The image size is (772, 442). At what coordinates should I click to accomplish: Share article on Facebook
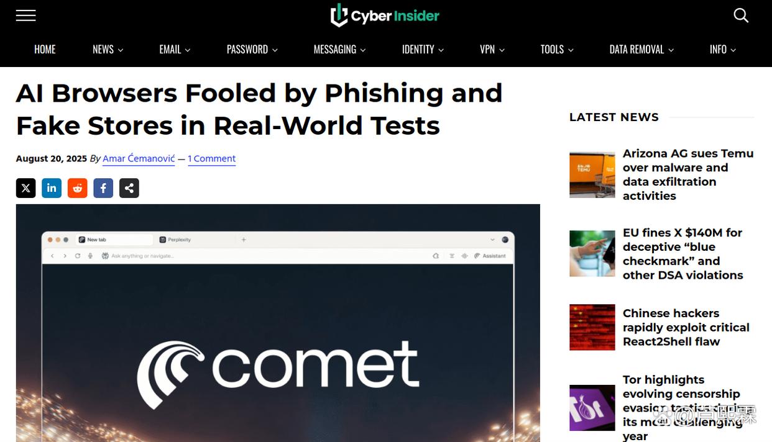[103, 188]
